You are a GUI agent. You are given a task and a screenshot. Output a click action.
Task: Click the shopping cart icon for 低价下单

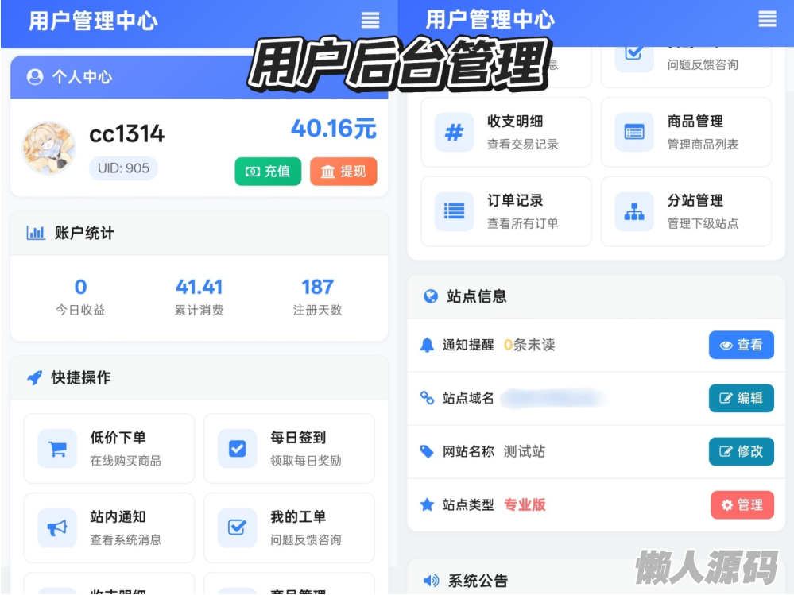57,449
